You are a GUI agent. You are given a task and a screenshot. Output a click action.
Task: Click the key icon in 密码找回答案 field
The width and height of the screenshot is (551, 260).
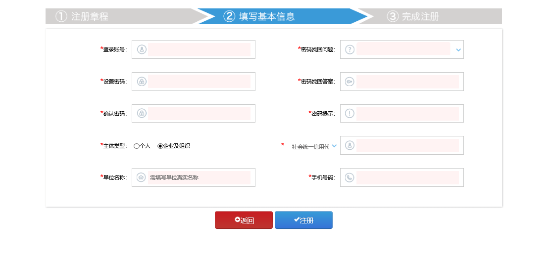click(x=350, y=82)
